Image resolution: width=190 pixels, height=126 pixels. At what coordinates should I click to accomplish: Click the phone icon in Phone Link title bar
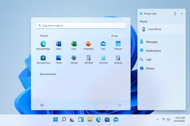(x=175, y=14)
